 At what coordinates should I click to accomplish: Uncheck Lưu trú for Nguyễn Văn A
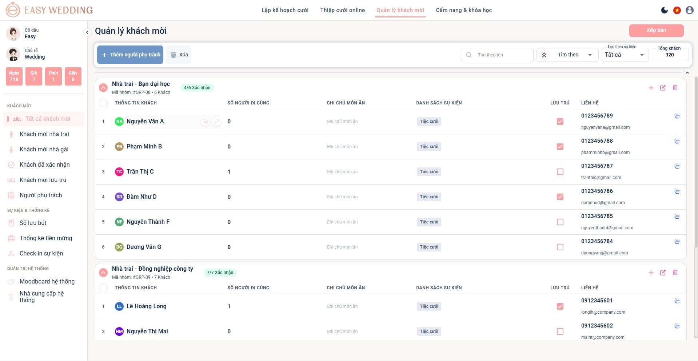560,122
